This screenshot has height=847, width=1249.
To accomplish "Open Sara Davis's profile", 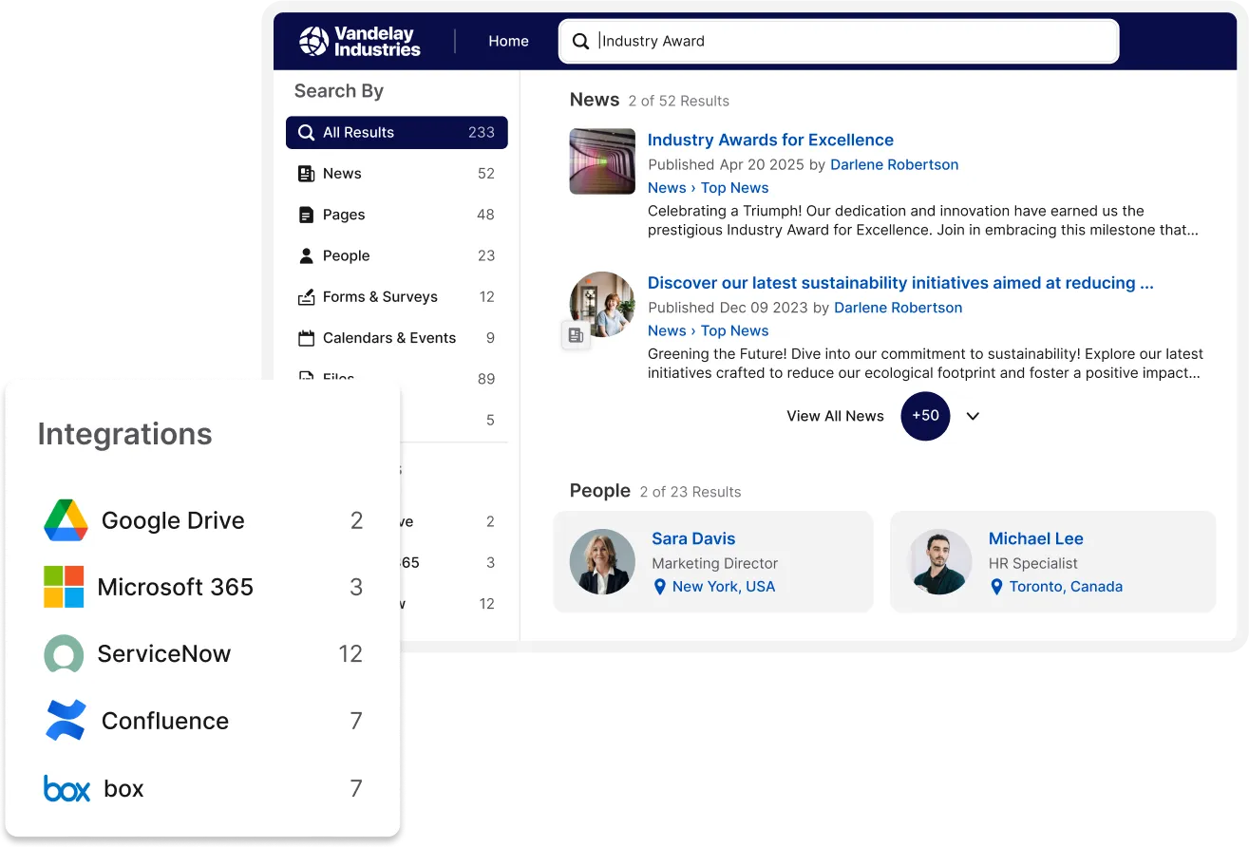I will coord(693,538).
